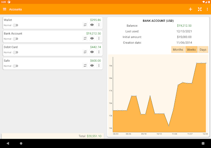Open more options for Wallet account
211x148 pixels.
pos(99,25)
